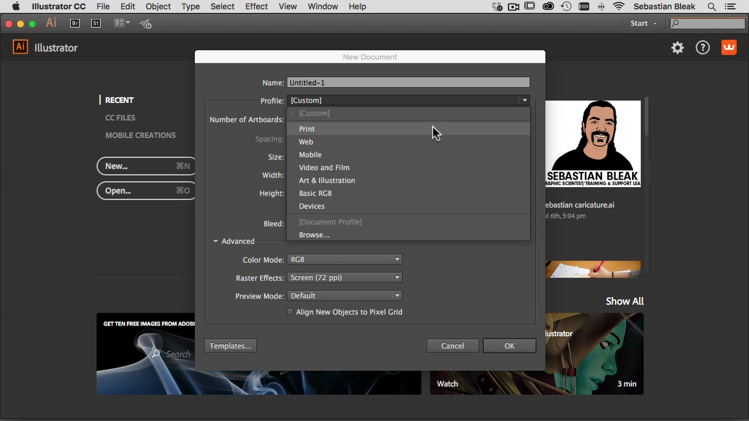Click the arrange documents layout icon
This screenshot has height=421, width=749.
click(122, 23)
